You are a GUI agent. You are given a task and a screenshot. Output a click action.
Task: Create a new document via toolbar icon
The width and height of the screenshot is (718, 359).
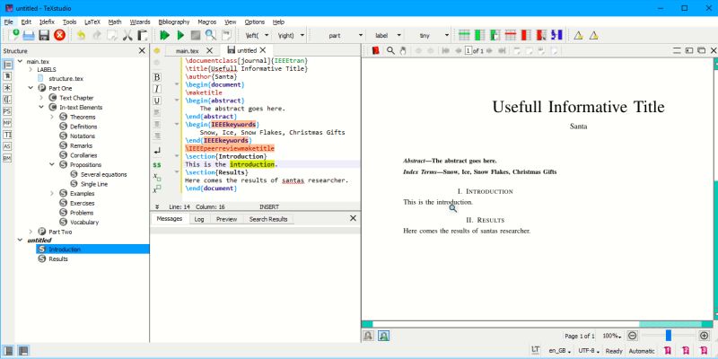[13, 35]
